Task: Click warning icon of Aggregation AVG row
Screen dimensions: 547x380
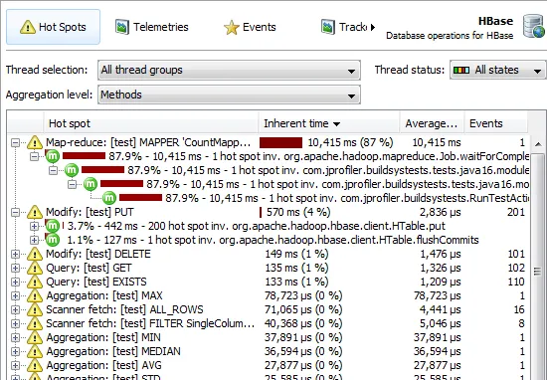Action: pos(35,365)
